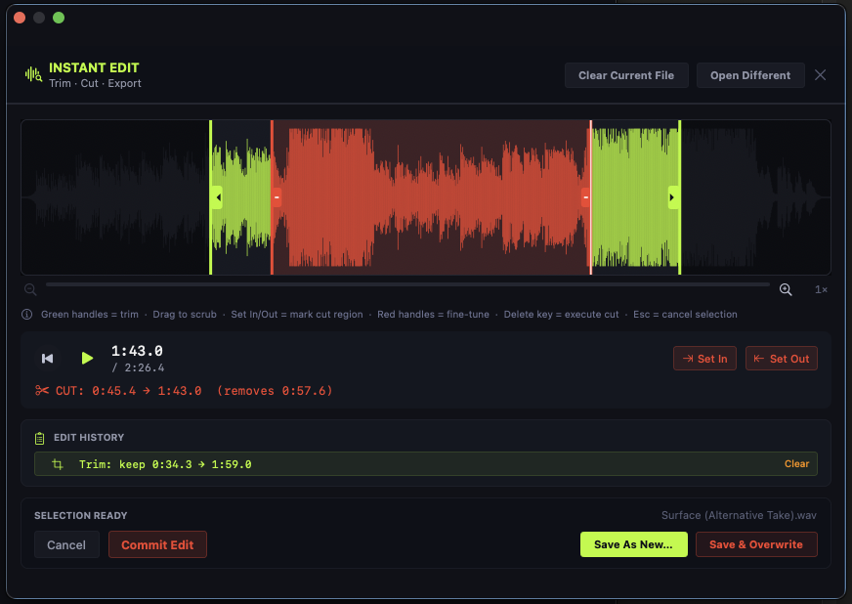Set the cut In point
The image size is (852, 604).
(x=704, y=359)
